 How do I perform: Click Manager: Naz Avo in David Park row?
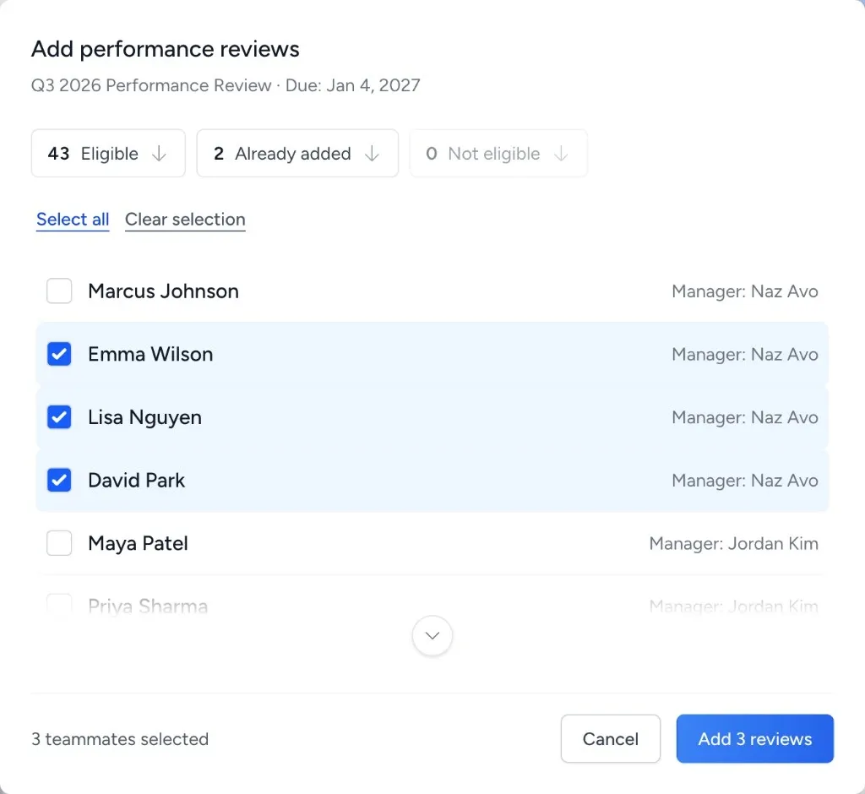(x=745, y=481)
